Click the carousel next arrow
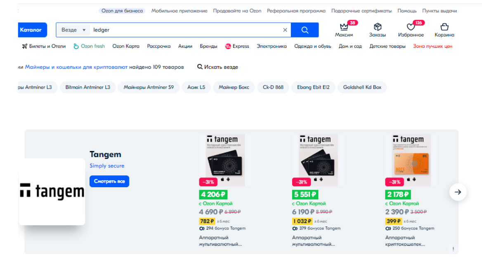Screen dimensions: 482x278 (x=458, y=192)
